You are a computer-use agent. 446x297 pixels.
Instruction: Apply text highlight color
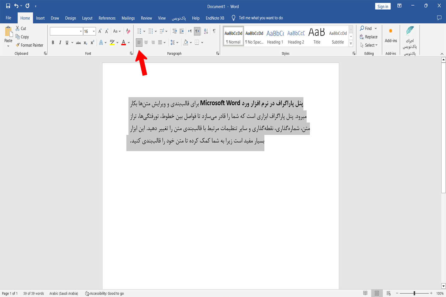(112, 42)
